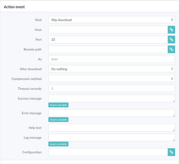The height and width of the screenshot is (164, 179).
Task: Focus the Configuration input field
Action: pos(108,152)
